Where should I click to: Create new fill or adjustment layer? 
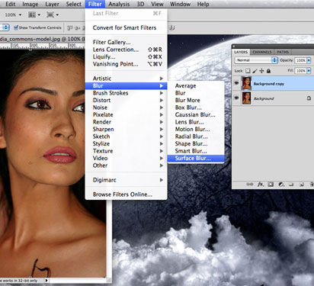click(281, 185)
